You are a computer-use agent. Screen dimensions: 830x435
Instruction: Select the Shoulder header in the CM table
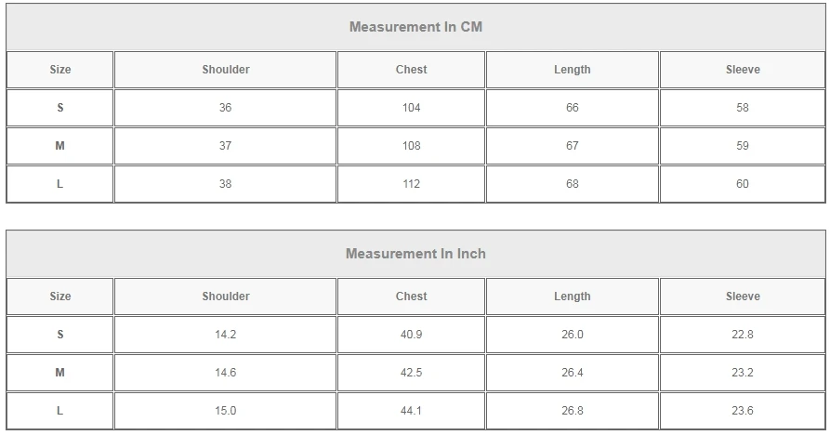point(226,70)
